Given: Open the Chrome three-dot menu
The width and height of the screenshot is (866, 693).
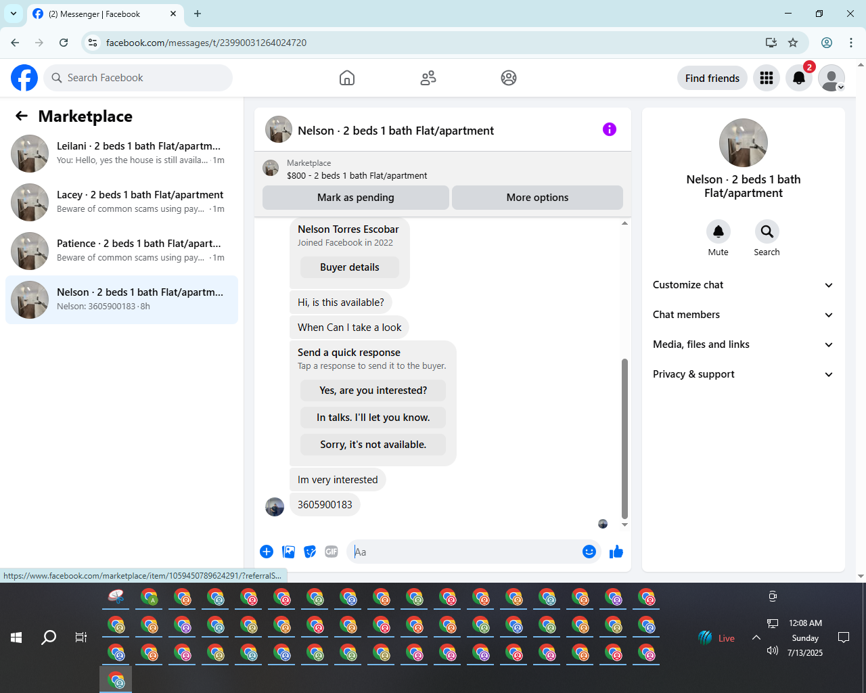Looking at the screenshot, I should (851, 43).
